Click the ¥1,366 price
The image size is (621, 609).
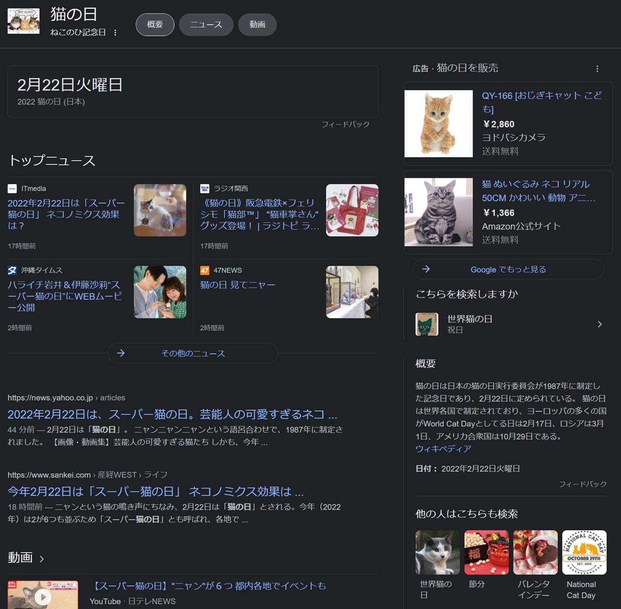coord(498,213)
